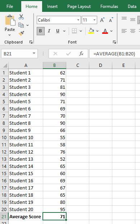
Task: Click the Student 13 cell
Action: tap(26, 159)
